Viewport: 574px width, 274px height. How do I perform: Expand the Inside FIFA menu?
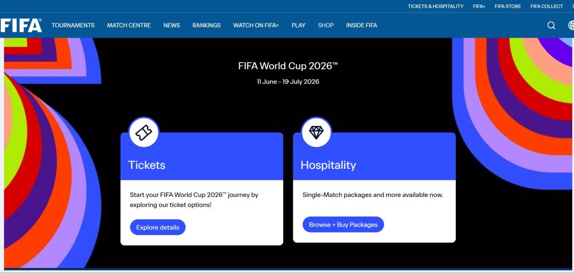362,25
